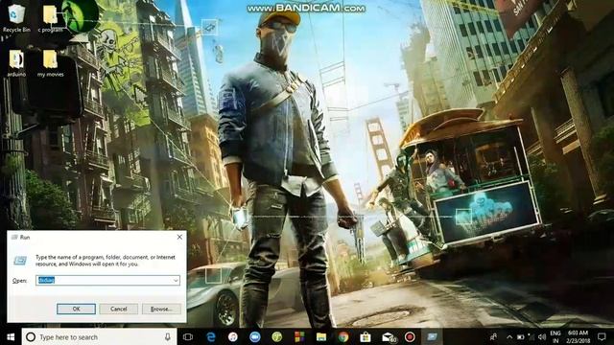
Task: Close the Run dialog with the X
Action: point(179,237)
